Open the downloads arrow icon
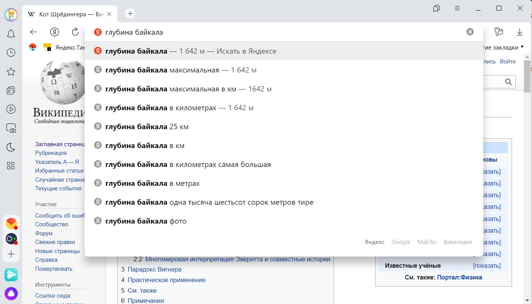 click(x=520, y=32)
